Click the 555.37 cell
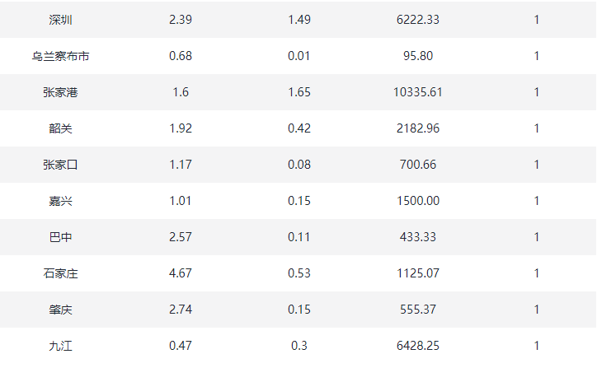The width and height of the screenshot is (597, 368). tap(418, 310)
